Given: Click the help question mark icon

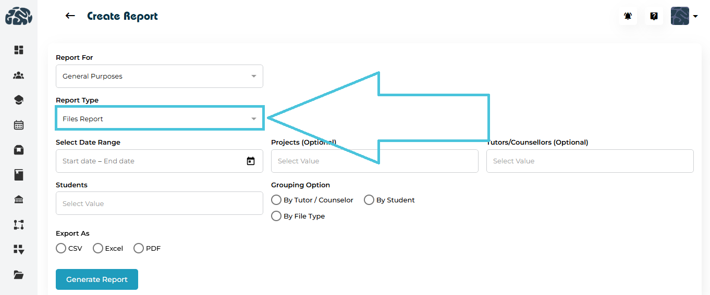Looking at the screenshot, I should (654, 16).
